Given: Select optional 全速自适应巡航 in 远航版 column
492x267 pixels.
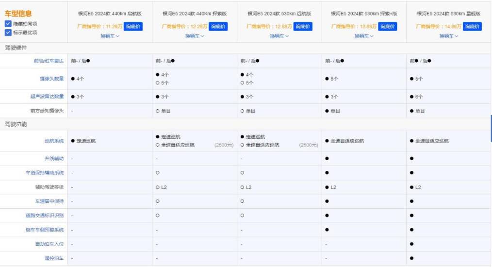Looking at the screenshot, I should (262, 145).
